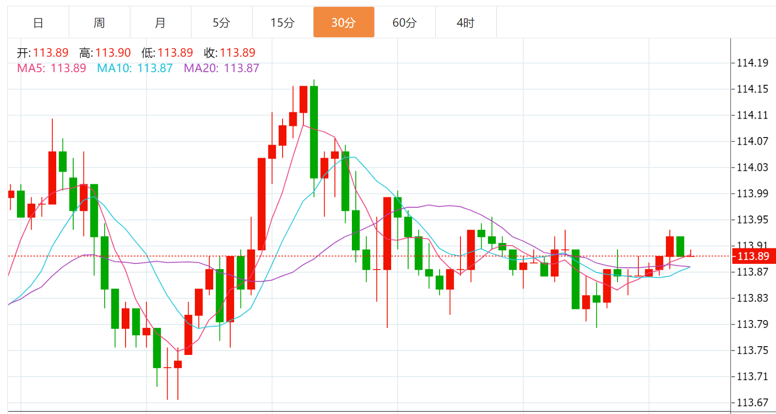The height and width of the screenshot is (414, 776).
Task: Click the cyan MA10 indicator label
Action: tap(135, 68)
